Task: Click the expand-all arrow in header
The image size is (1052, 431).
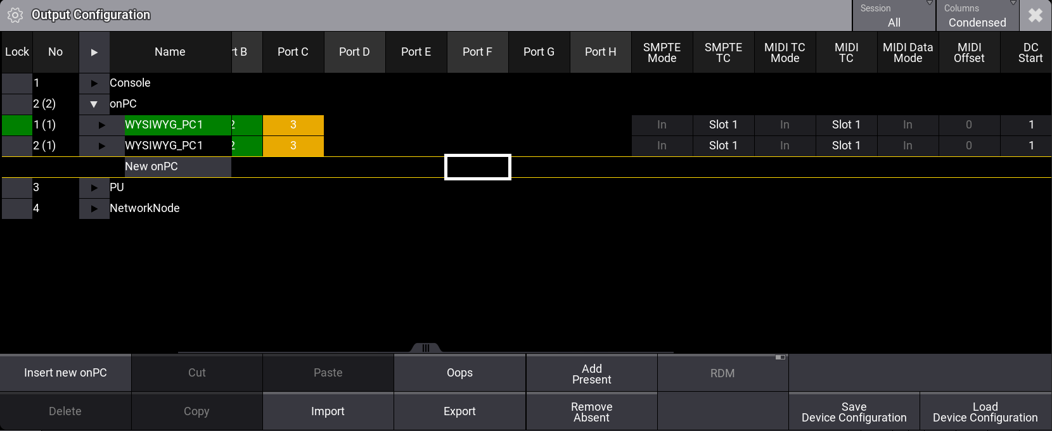Action: 94,52
